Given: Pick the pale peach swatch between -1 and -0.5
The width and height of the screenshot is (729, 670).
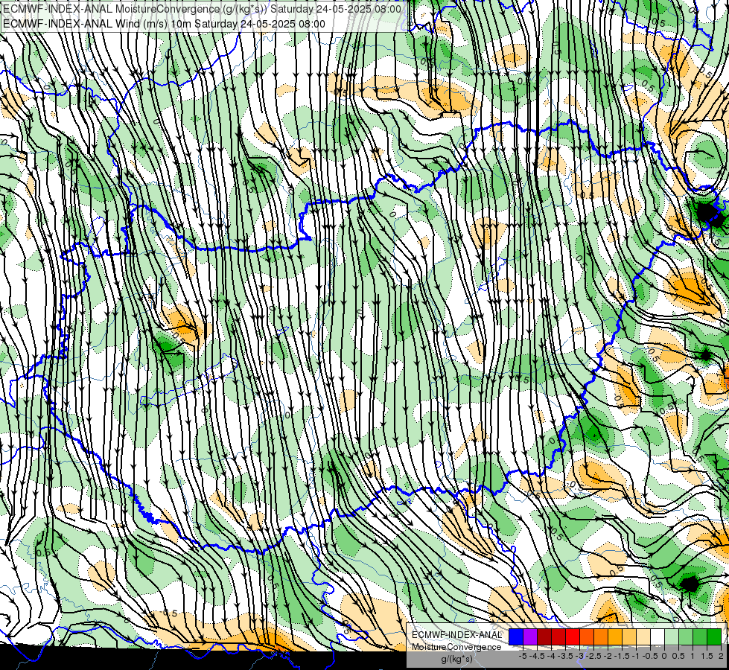Looking at the screenshot, I should tap(643, 636).
